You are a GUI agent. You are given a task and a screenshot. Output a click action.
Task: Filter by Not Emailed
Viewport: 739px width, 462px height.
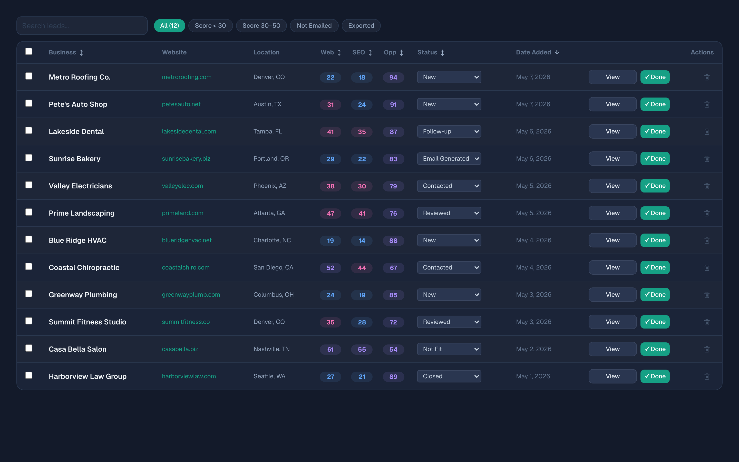tap(314, 26)
